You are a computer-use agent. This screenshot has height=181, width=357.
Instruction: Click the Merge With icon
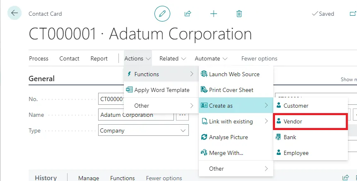(204, 152)
